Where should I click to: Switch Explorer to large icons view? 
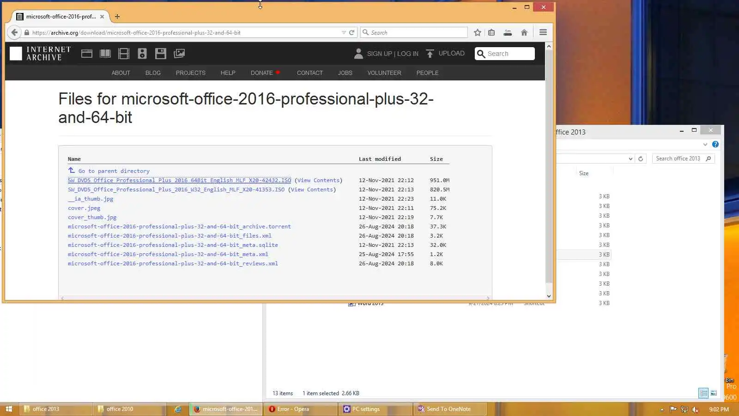714,393
